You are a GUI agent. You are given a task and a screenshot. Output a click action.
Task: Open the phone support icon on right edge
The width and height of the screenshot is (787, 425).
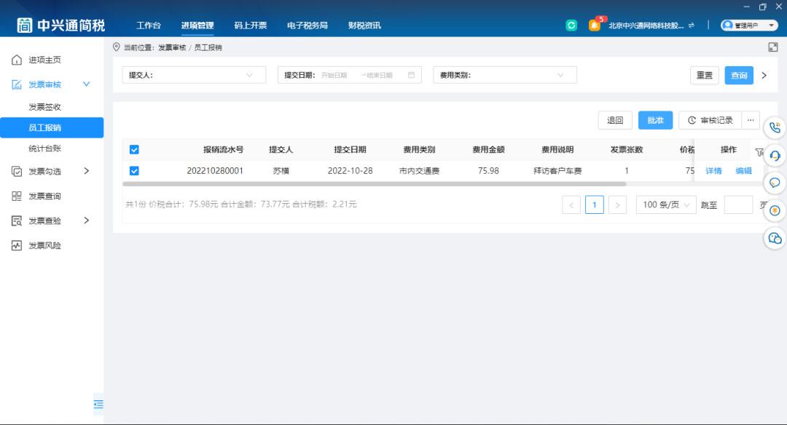pos(775,128)
